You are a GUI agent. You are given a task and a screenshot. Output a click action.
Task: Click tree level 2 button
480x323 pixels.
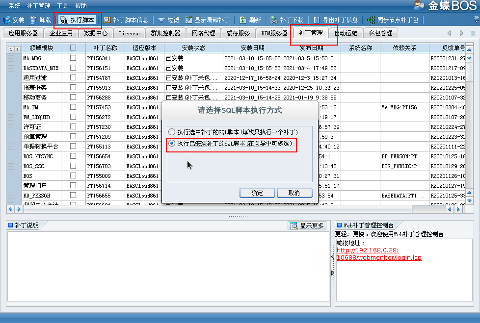pos(18,49)
